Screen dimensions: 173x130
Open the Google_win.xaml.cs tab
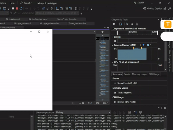[50, 23]
